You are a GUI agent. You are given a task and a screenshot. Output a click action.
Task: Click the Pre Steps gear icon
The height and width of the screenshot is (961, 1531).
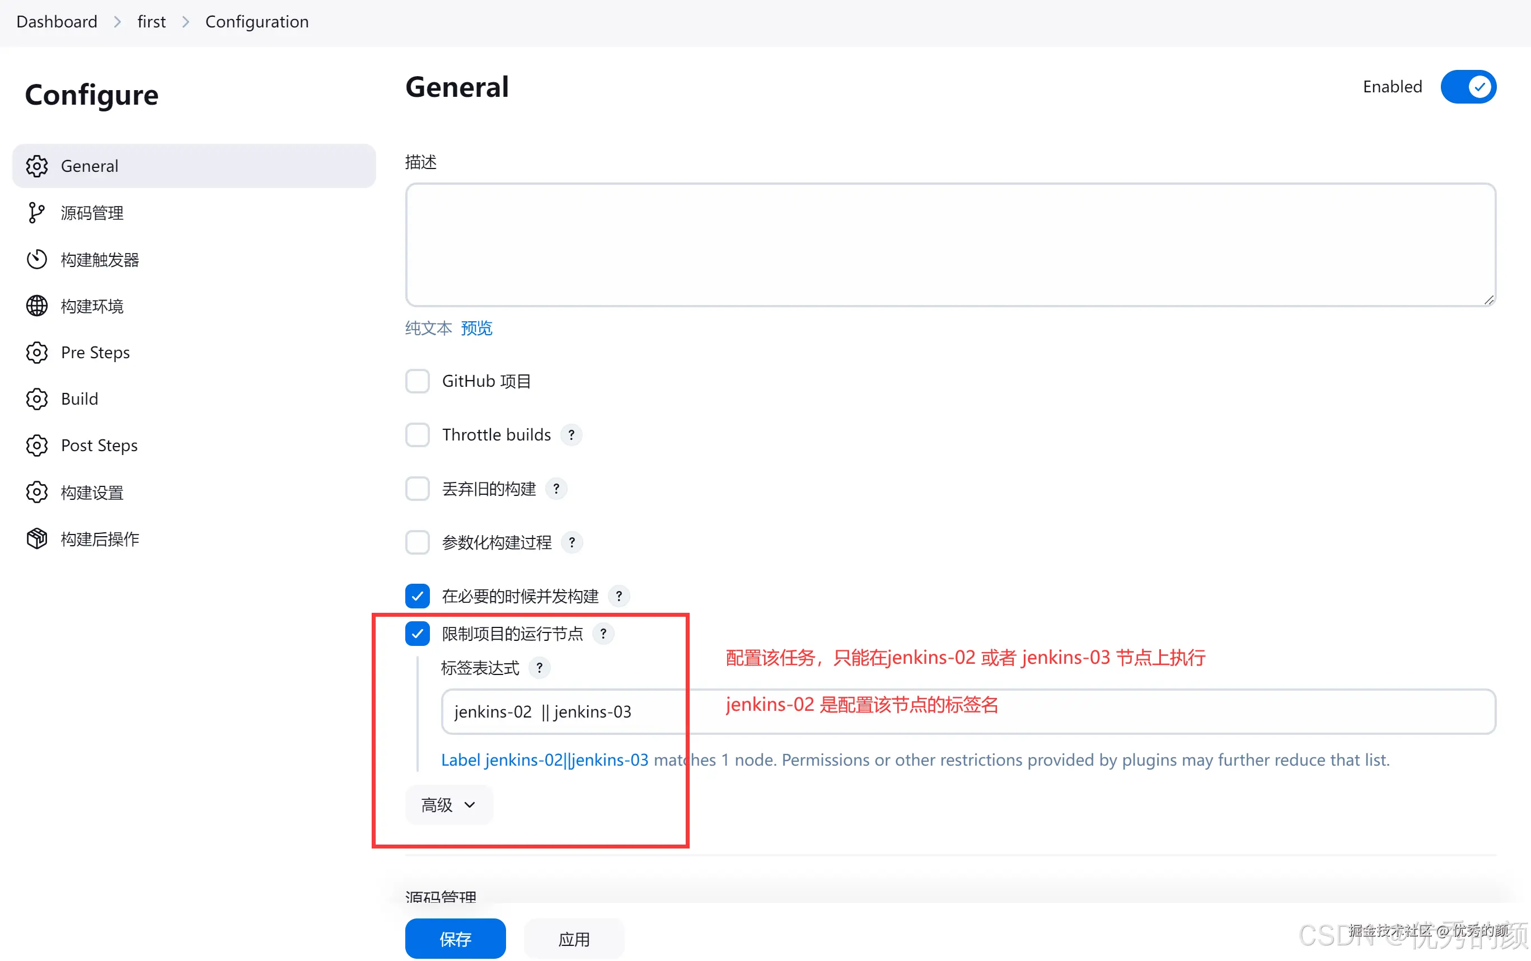36,352
